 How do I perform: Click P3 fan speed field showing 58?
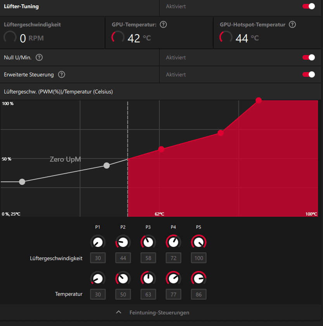tap(148, 258)
